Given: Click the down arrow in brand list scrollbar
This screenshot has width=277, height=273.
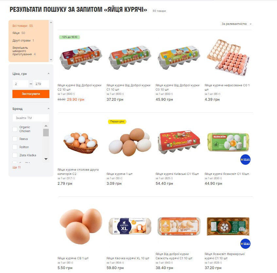Looking at the screenshot, I should coord(46,159).
